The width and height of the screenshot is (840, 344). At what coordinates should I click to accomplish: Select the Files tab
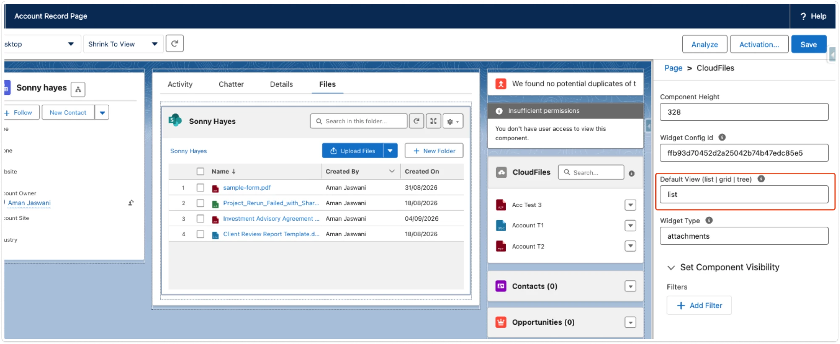(327, 84)
